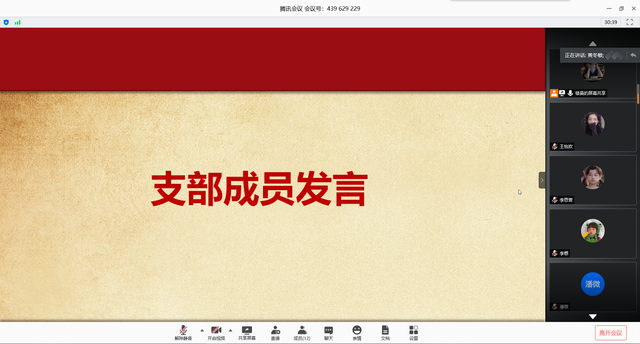640x344 pixels.
Task: Check the green network signal indicator
Action: (x=18, y=22)
